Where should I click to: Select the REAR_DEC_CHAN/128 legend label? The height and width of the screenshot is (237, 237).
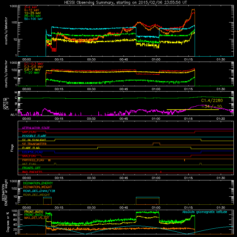(39, 191)
